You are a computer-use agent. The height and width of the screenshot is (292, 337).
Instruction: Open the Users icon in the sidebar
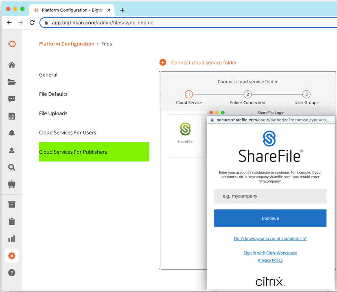pos(11,150)
